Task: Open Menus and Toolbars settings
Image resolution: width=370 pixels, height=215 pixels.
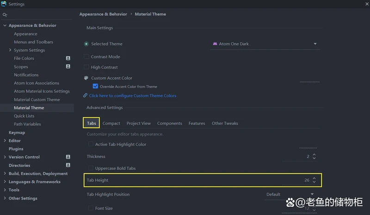Action: click(33, 42)
